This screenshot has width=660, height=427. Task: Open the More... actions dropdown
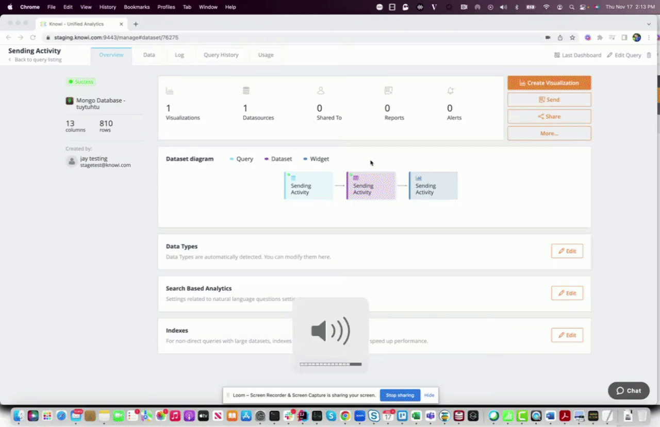pyautogui.click(x=549, y=133)
